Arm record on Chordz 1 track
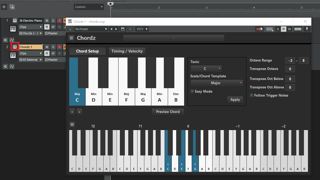 (x=60, y=47)
